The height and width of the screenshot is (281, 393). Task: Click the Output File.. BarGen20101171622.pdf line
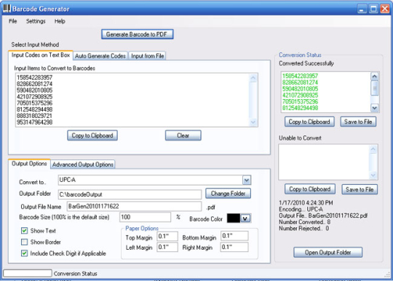pos(323,215)
